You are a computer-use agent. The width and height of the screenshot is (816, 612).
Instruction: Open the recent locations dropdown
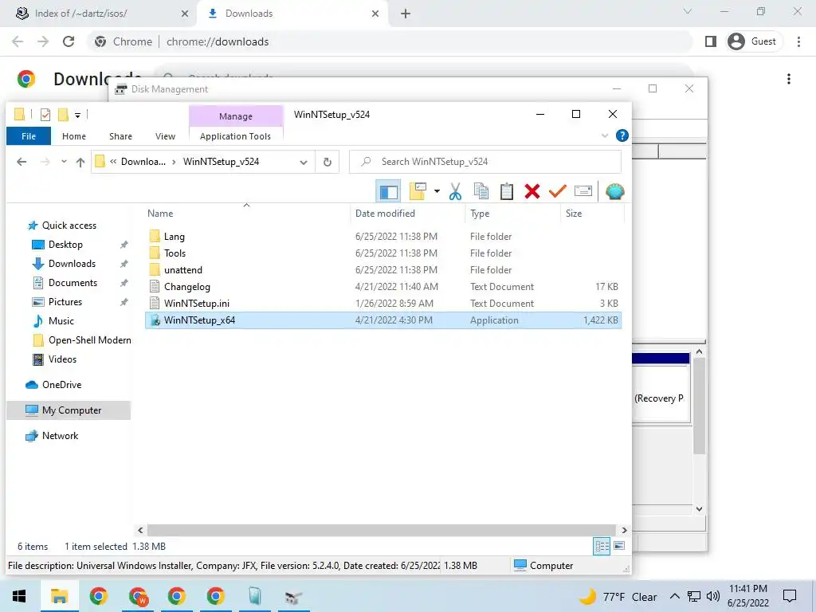[64, 162]
